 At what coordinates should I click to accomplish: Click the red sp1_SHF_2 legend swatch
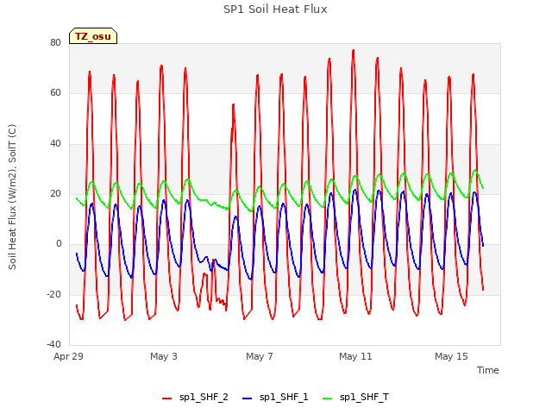click(x=166, y=398)
